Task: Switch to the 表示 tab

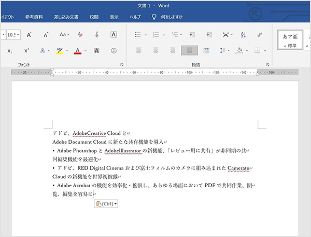Action: tap(114, 17)
